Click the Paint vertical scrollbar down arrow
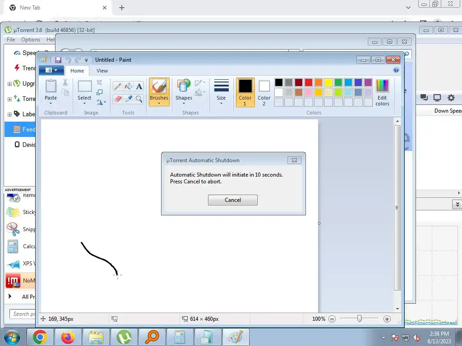The image size is (462, 346). click(x=397, y=309)
